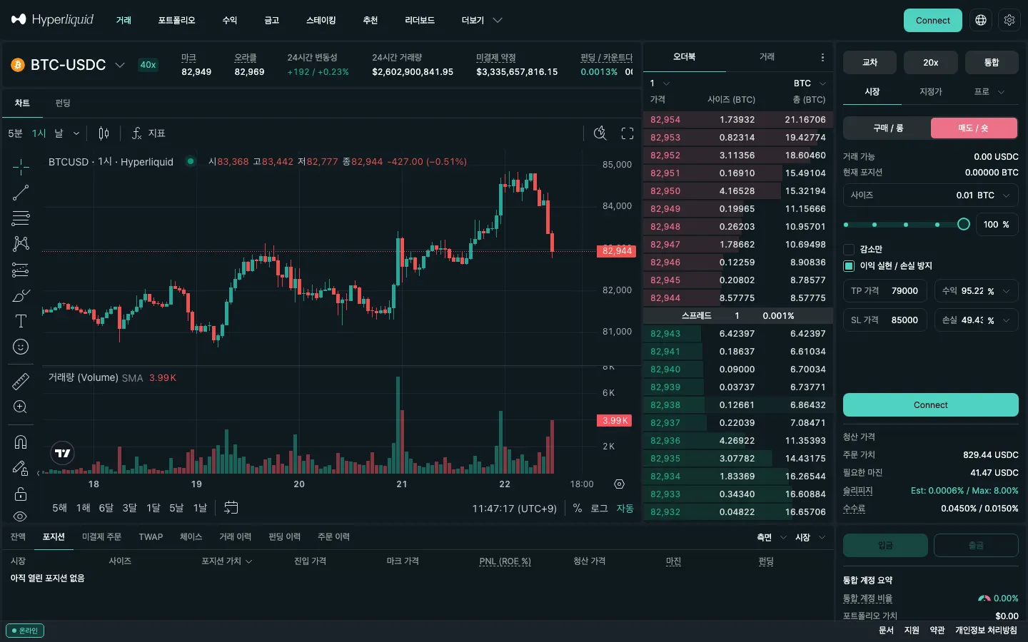Open the order book three-dot menu
The height and width of the screenshot is (642, 1028).
pyautogui.click(x=822, y=57)
